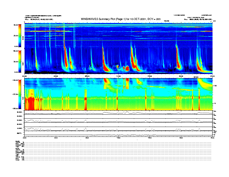Screen dimensions: 229x177
Task: Click 04:00 tick label under RAD1 spectrogram
Action: coord(56,76)
